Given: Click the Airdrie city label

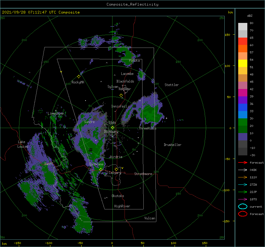Looking at the screenshot, I should (x=116, y=157).
